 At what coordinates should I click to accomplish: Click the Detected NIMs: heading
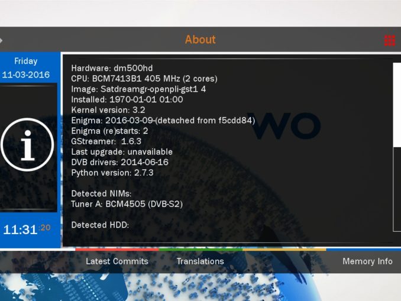[101, 193]
